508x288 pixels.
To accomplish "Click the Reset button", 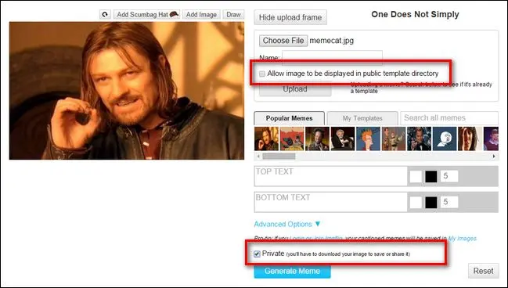I will click(x=484, y=271).
